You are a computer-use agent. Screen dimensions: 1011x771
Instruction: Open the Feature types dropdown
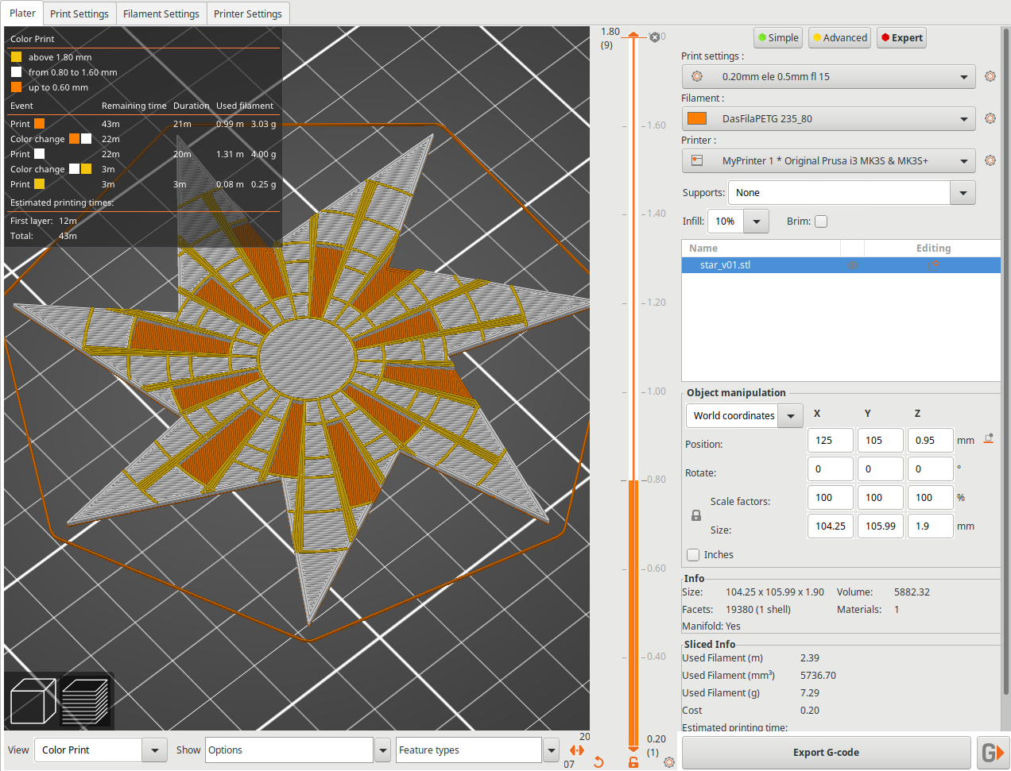coord(552,750)
